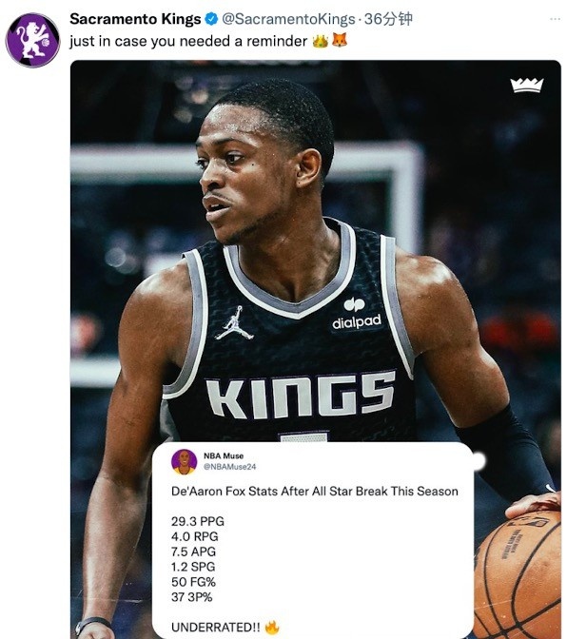Click the blue verified badge
This screenshot has height=639, width=567.
(211, 19)
